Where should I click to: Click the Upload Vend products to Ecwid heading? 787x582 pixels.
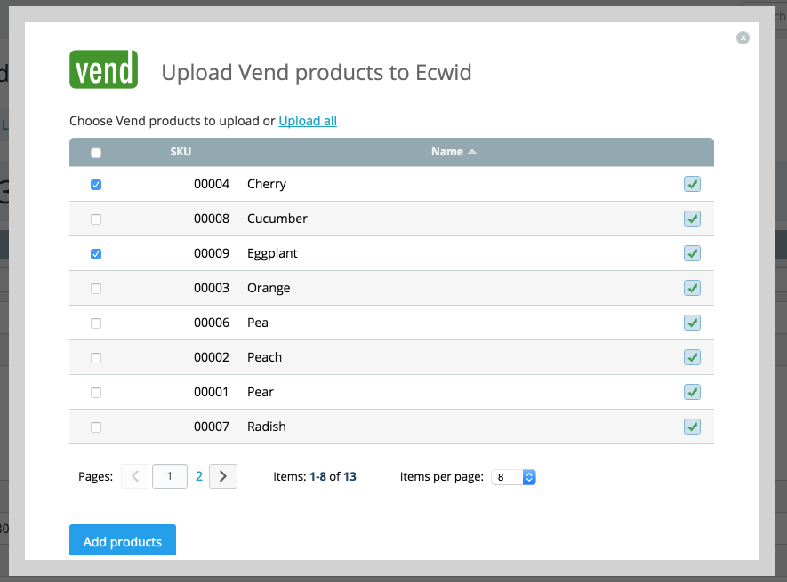pos(317,73)
